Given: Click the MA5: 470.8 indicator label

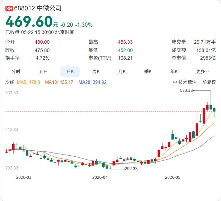Looking at the screenshot, I should (x=28, y=82).
